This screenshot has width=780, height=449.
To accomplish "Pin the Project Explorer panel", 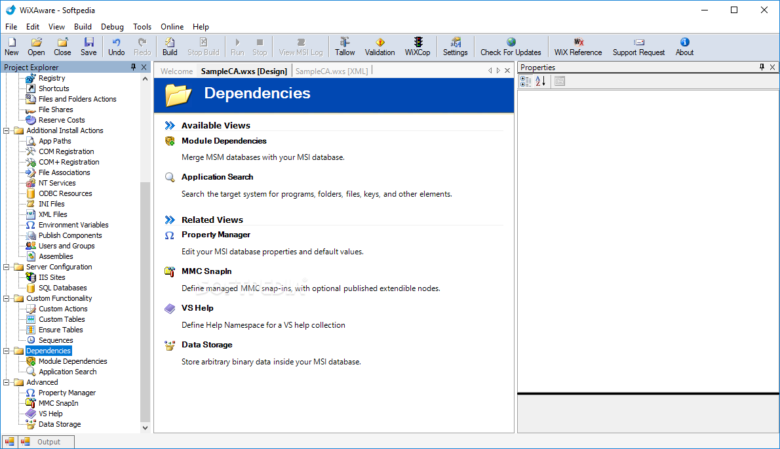I will pos(133,67).
